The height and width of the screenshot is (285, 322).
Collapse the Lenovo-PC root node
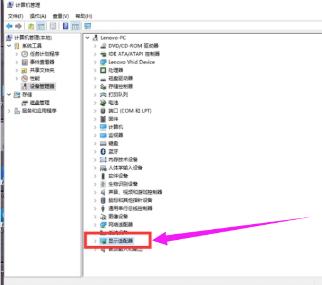88,38
